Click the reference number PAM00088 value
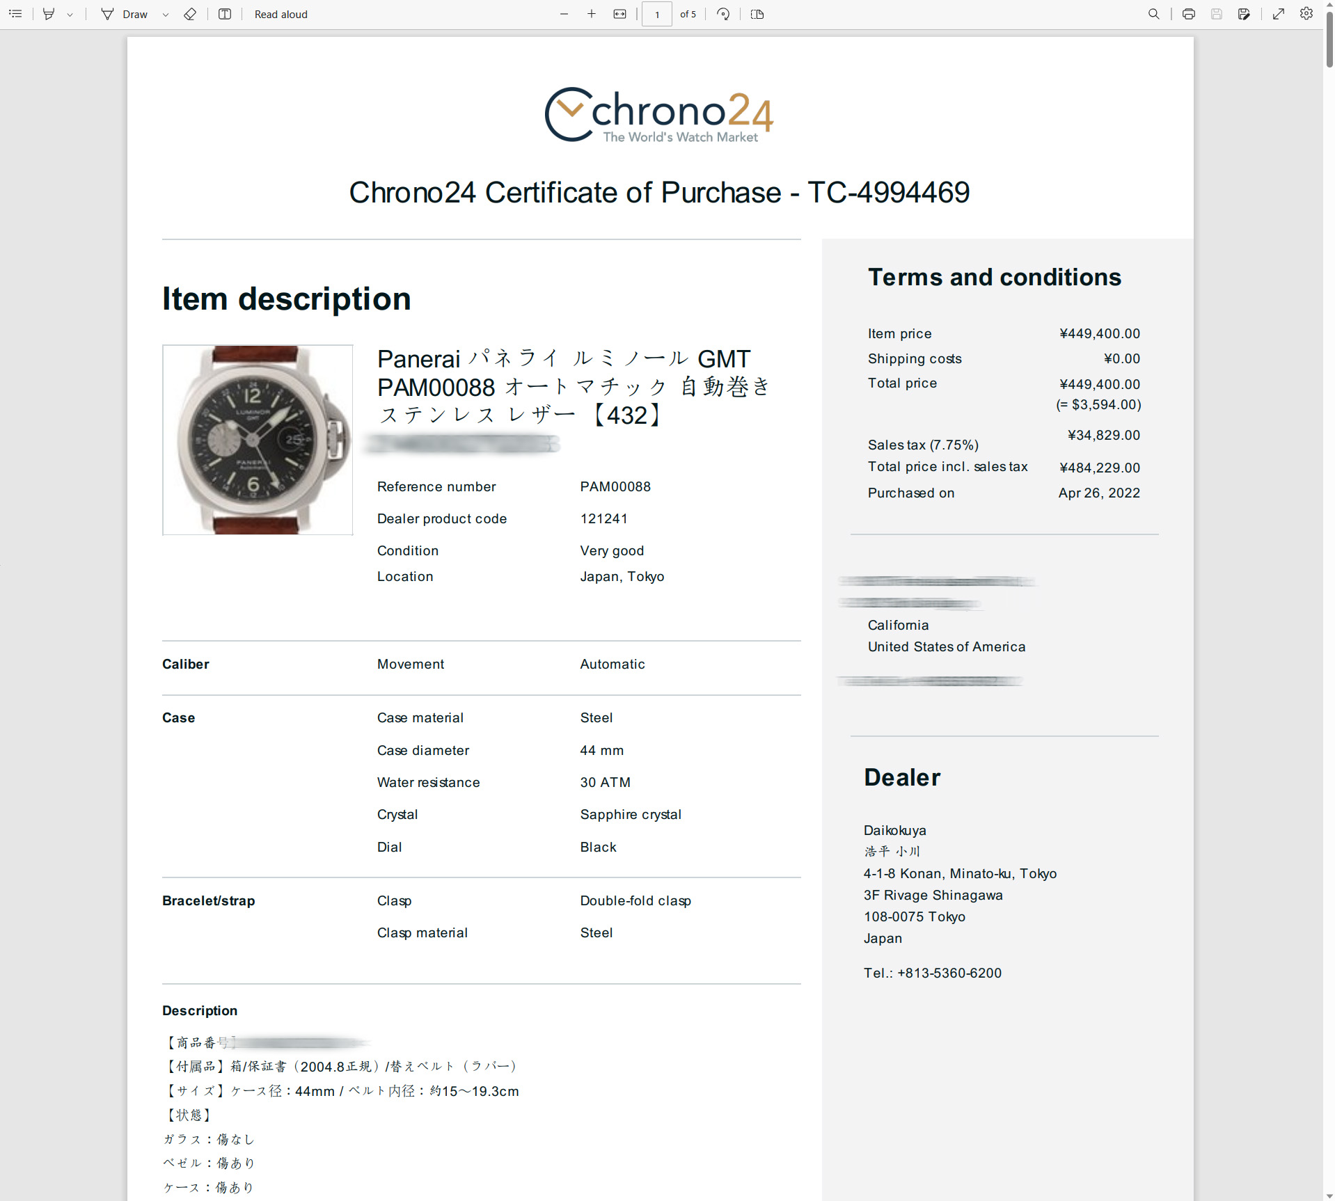The image size is (1335, 1201). coord(615,486)
